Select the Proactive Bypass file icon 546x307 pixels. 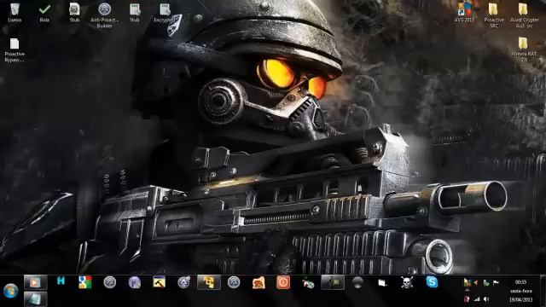click(x=15, y=50)
